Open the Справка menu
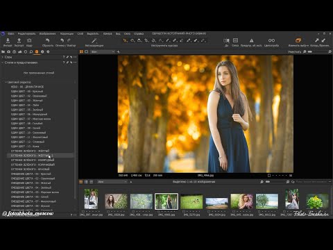Screen dimensions: 333x250 coord(139,34)
